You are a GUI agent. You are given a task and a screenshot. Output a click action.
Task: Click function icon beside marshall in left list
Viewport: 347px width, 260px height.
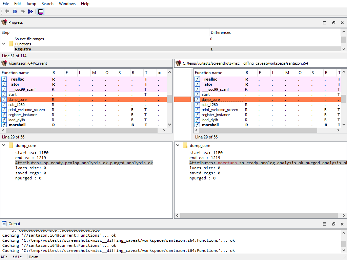point(4,125)
